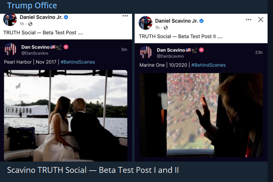The width and height of the screenshot is (273, 182).
Task: Click blue verified badge in right post header
Action: [201, 21]
